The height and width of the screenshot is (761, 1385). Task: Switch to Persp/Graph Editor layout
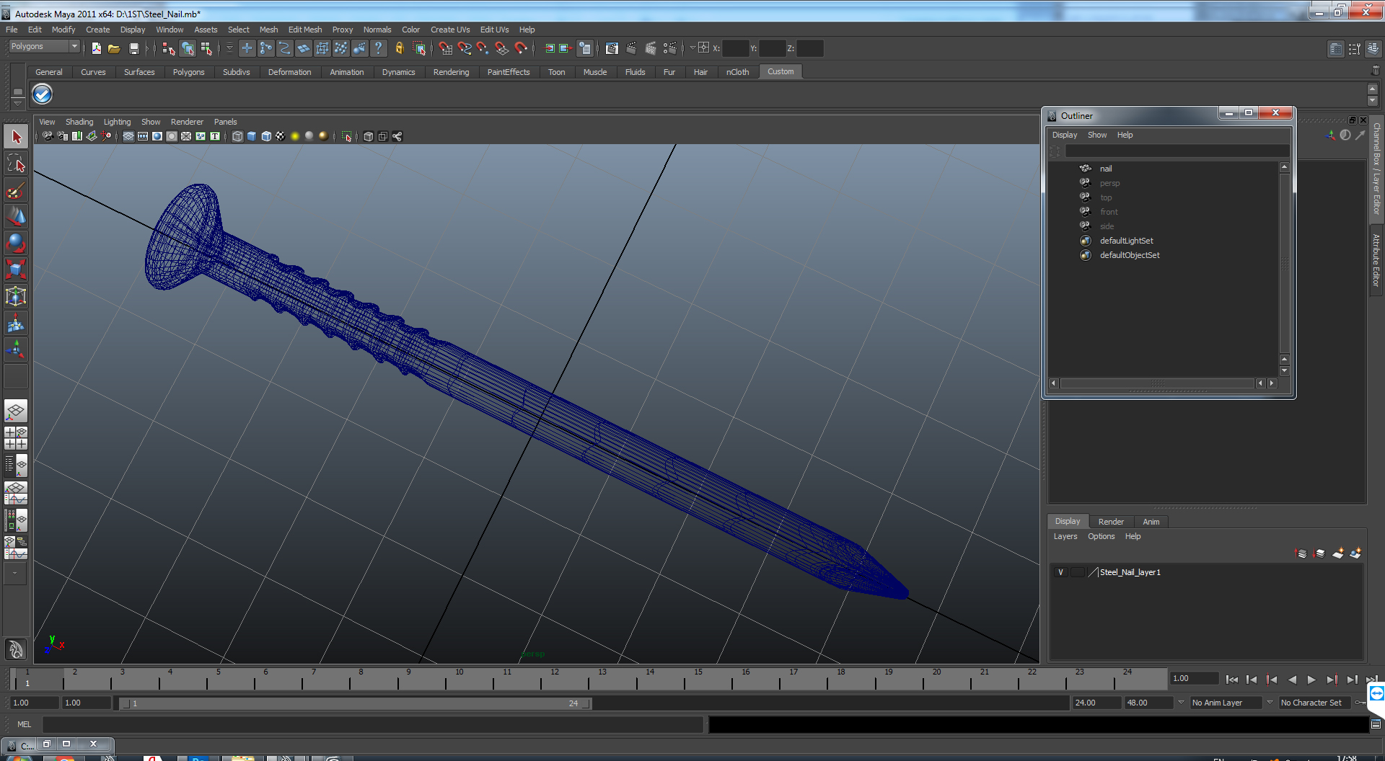(16, 493)
